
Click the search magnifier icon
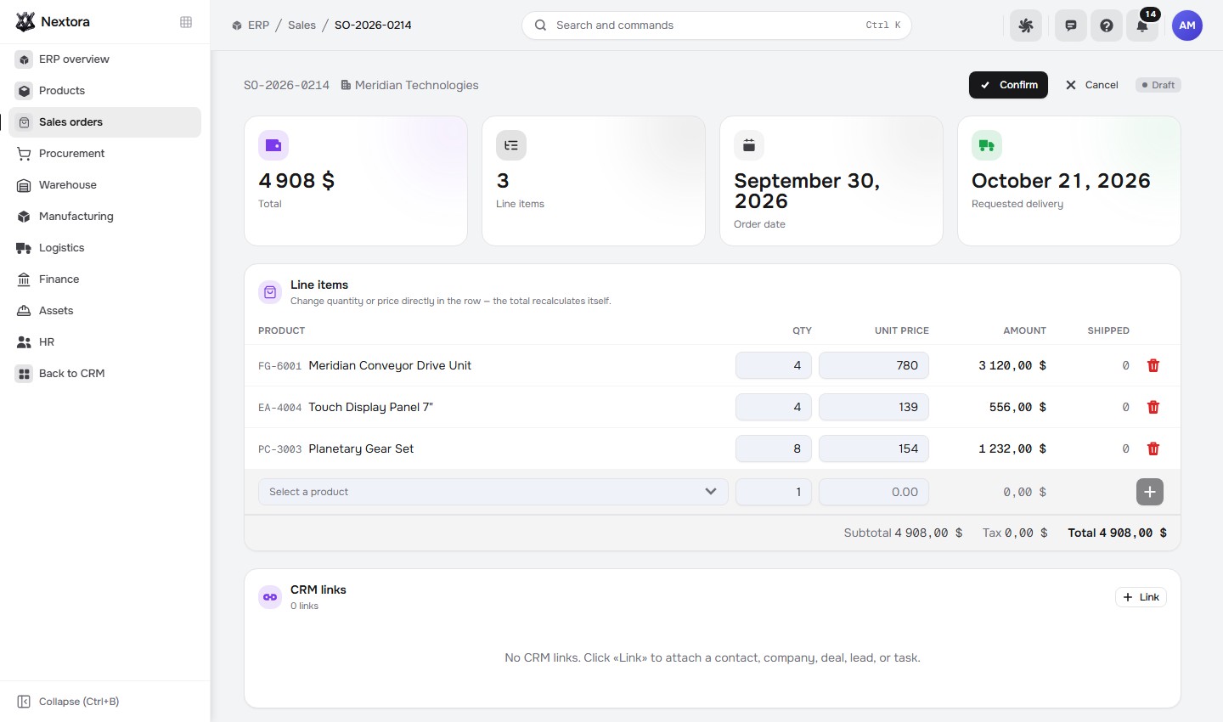click(x=540, y=25)
